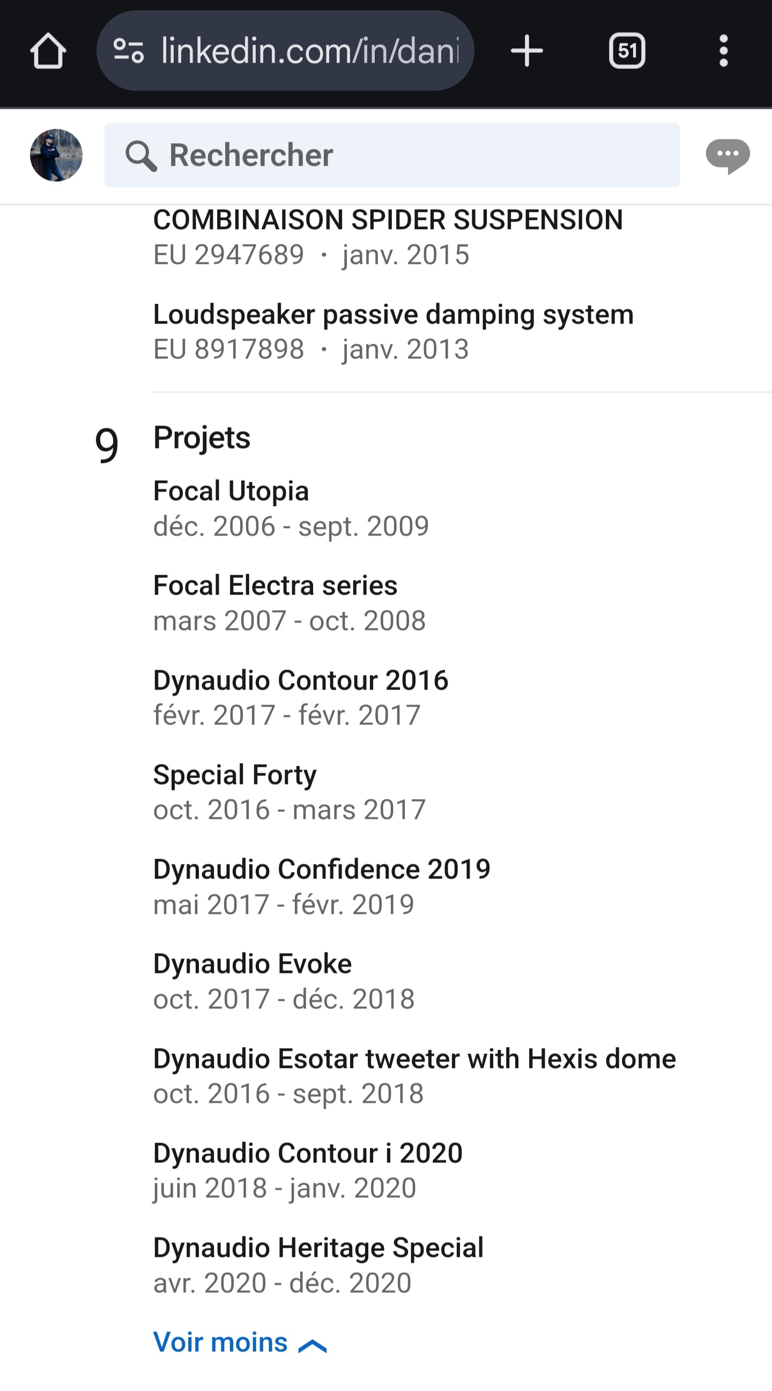The width and height of the screenshot is (772, 1391).
Task: Open Dynaudio Confidence 2019 project
Action: (322, 869)
